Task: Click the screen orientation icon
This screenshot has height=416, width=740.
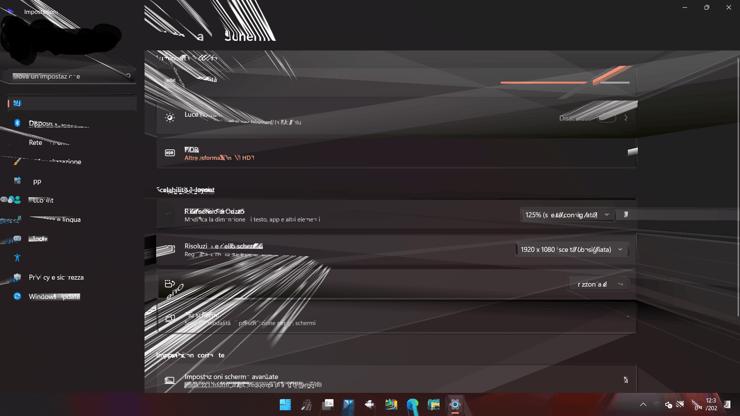Action: (170, 284)
